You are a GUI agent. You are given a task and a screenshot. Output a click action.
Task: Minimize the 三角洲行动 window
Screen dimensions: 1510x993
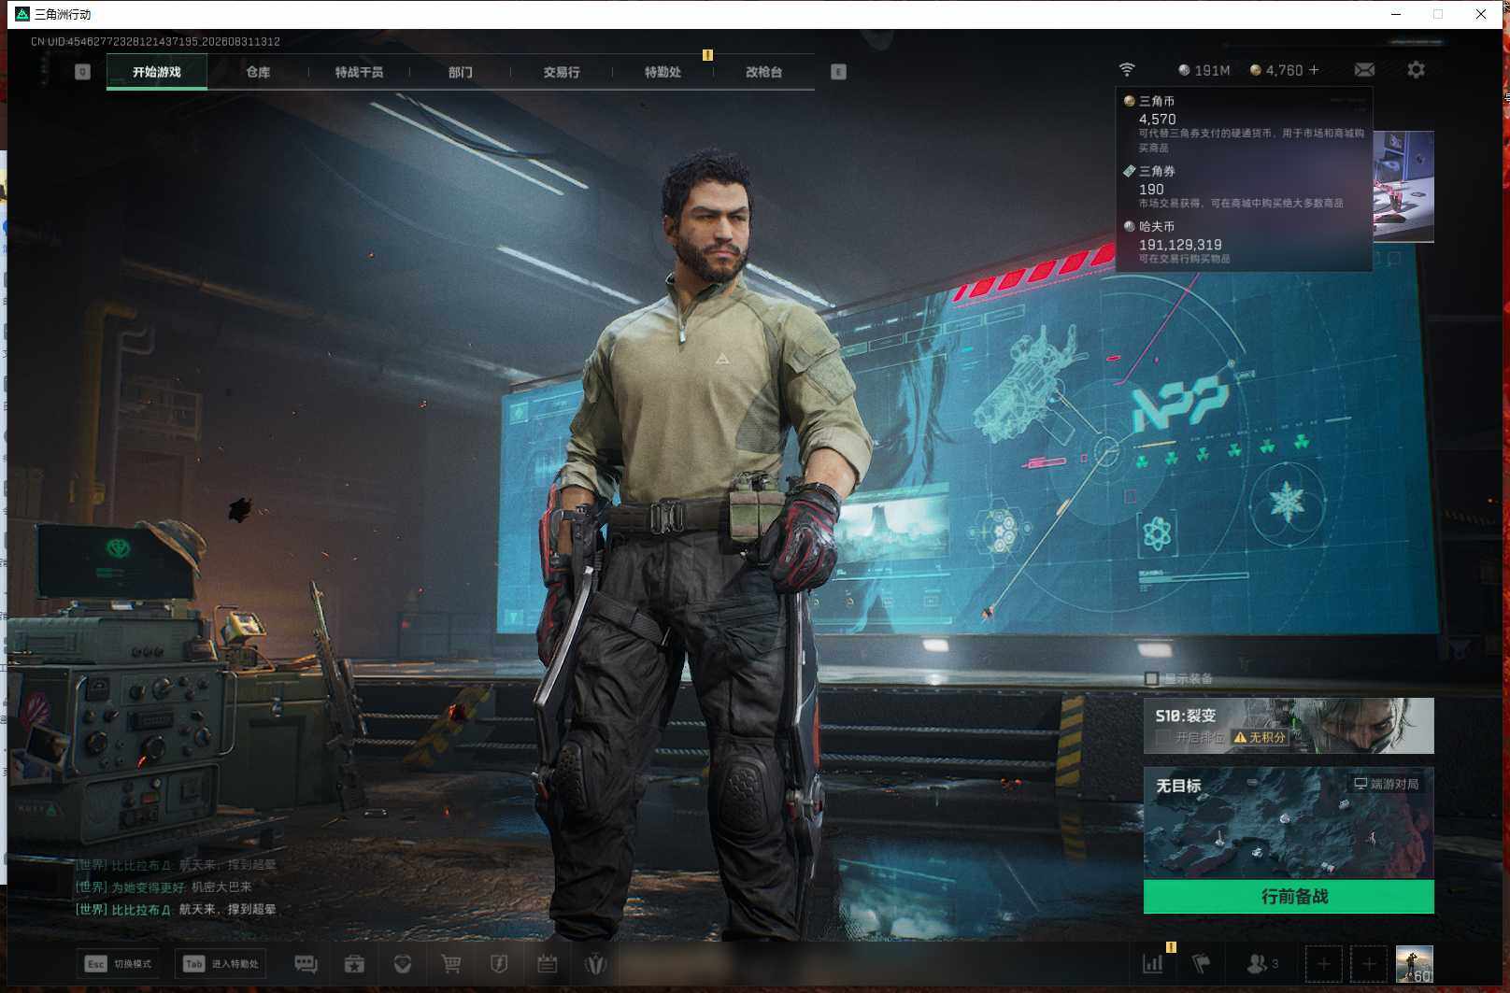(x=1396, y=14)
